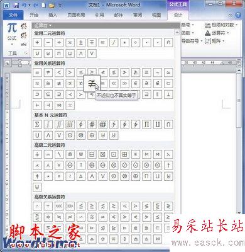Viewport: 245px width, 252px height.
Task: Click the abc normal text button
Action: pos(24,44)
